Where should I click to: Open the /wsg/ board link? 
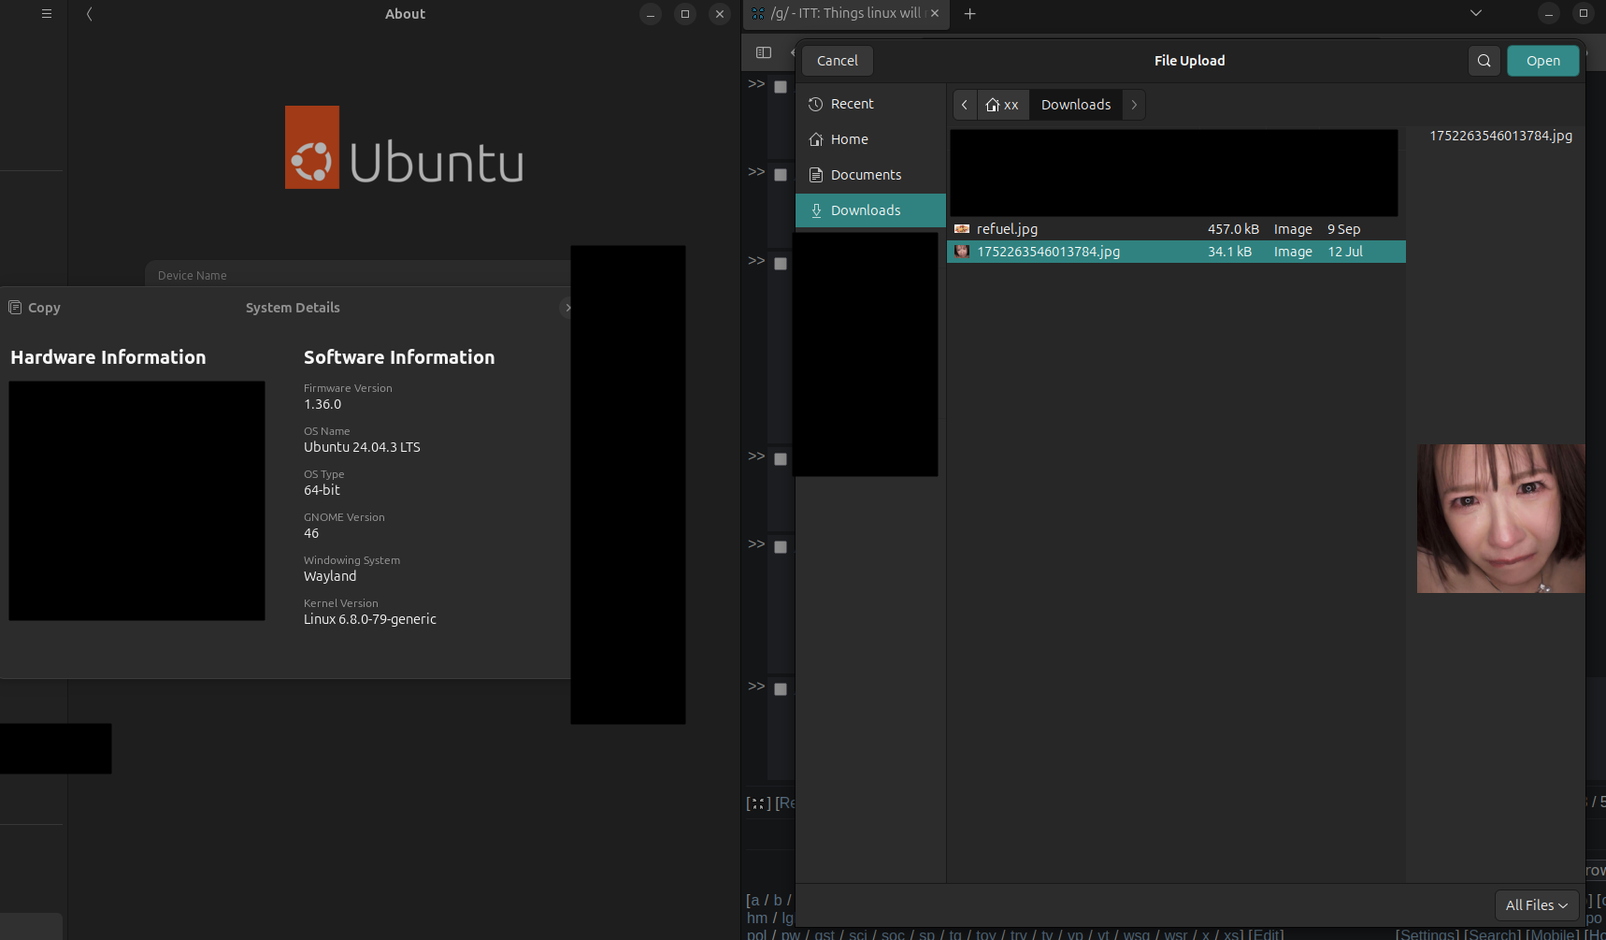1137,934
